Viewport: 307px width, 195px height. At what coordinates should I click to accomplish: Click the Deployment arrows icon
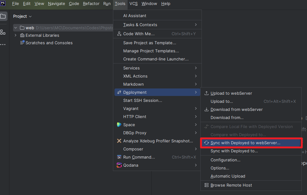pos(119,92)
